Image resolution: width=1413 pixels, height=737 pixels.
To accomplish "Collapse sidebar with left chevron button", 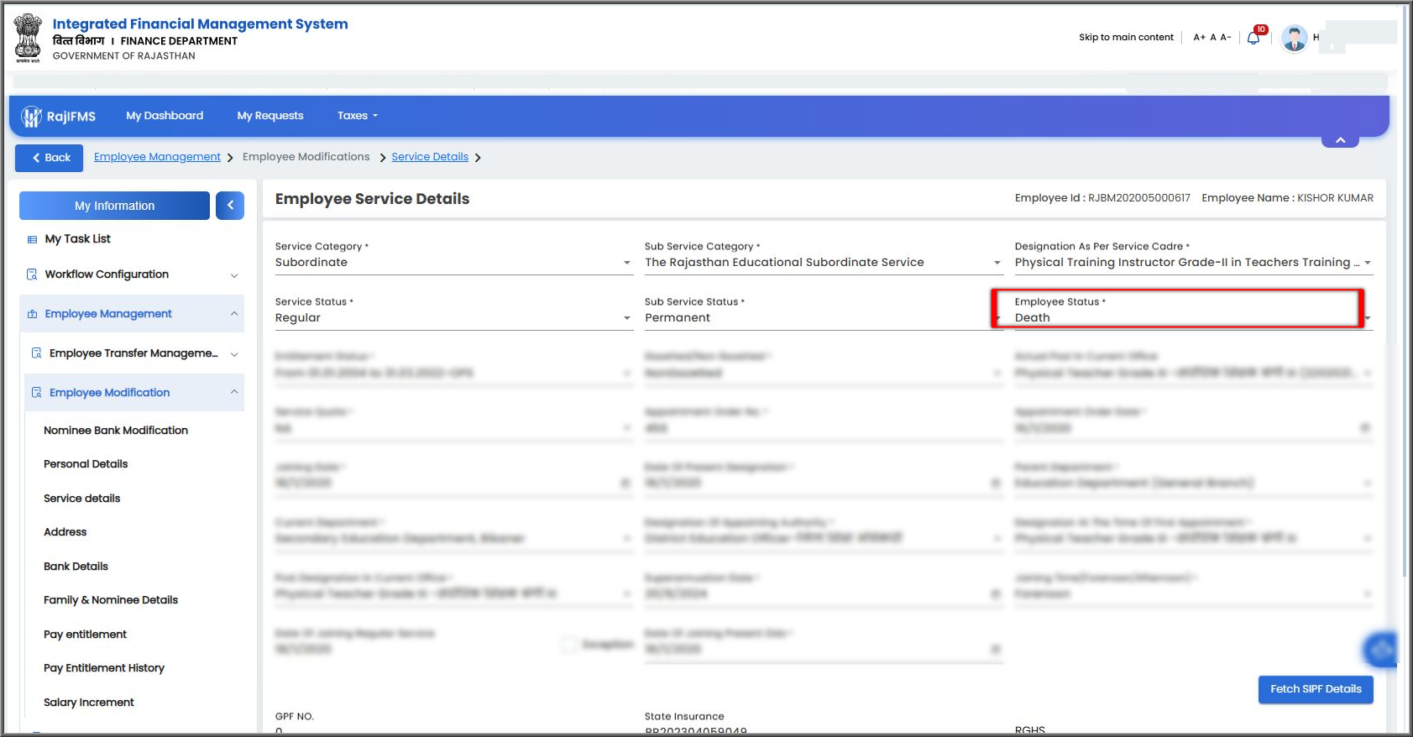I will [x=230, y=206].
